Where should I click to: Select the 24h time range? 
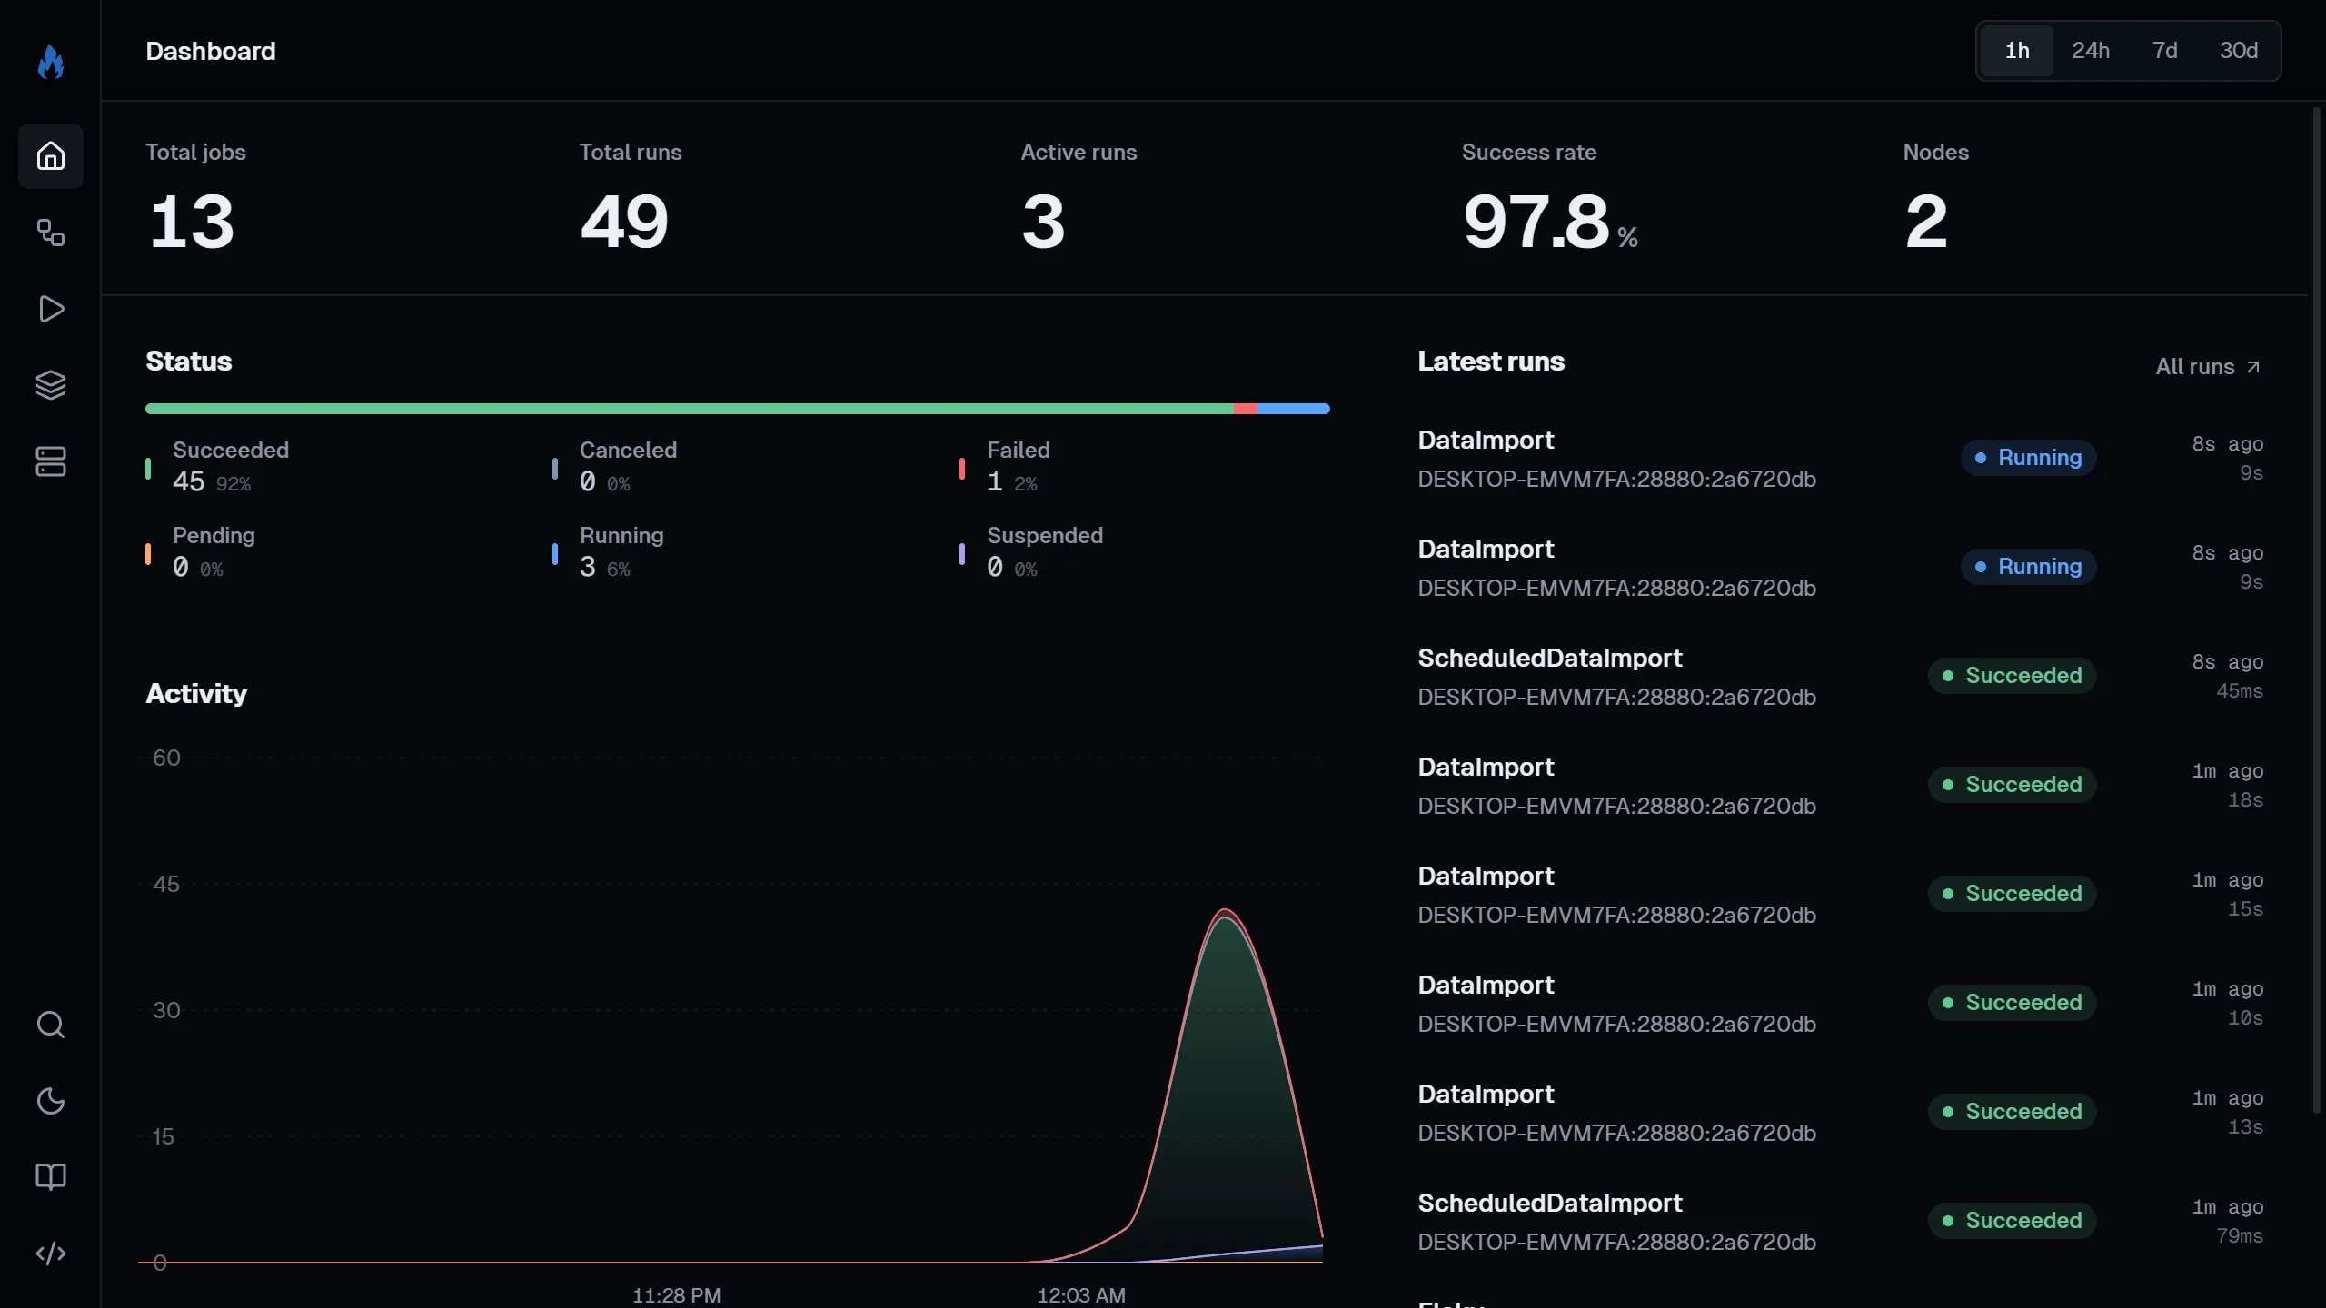pos(2091,51)
